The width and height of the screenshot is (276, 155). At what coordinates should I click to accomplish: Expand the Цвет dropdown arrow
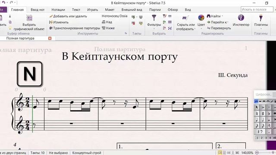201,29
